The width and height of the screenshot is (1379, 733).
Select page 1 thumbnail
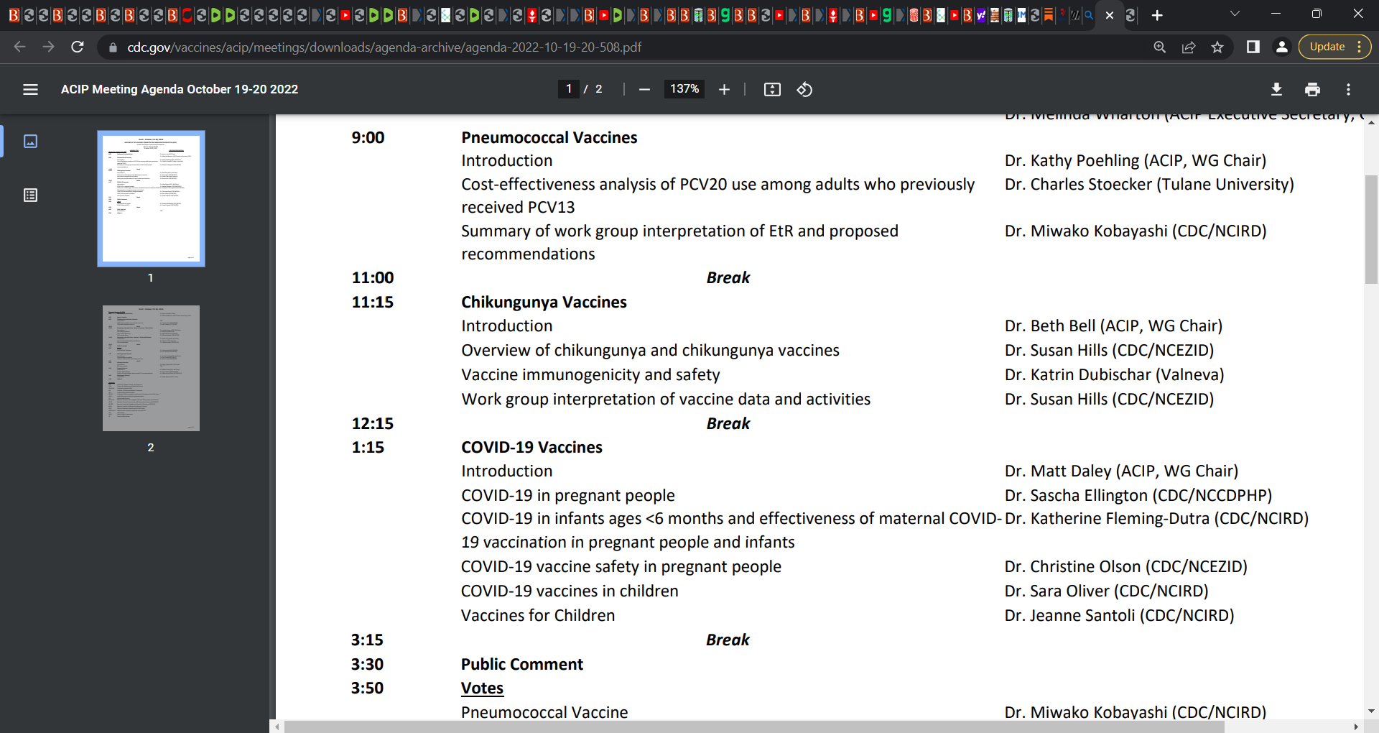tap(151, 198)
